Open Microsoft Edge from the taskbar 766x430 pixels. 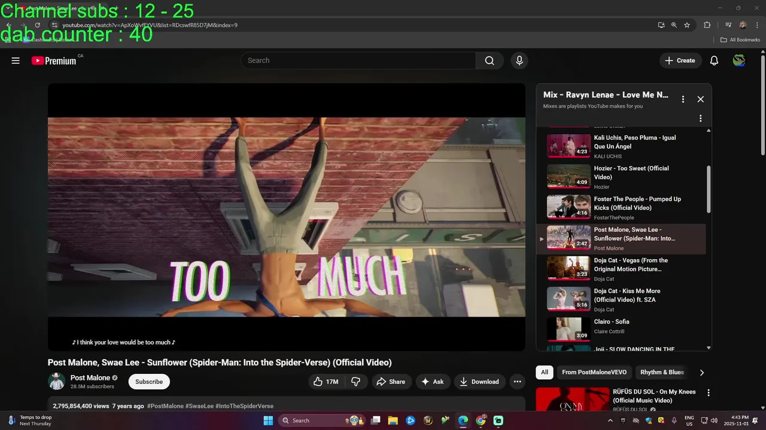(x=463, y=420)
